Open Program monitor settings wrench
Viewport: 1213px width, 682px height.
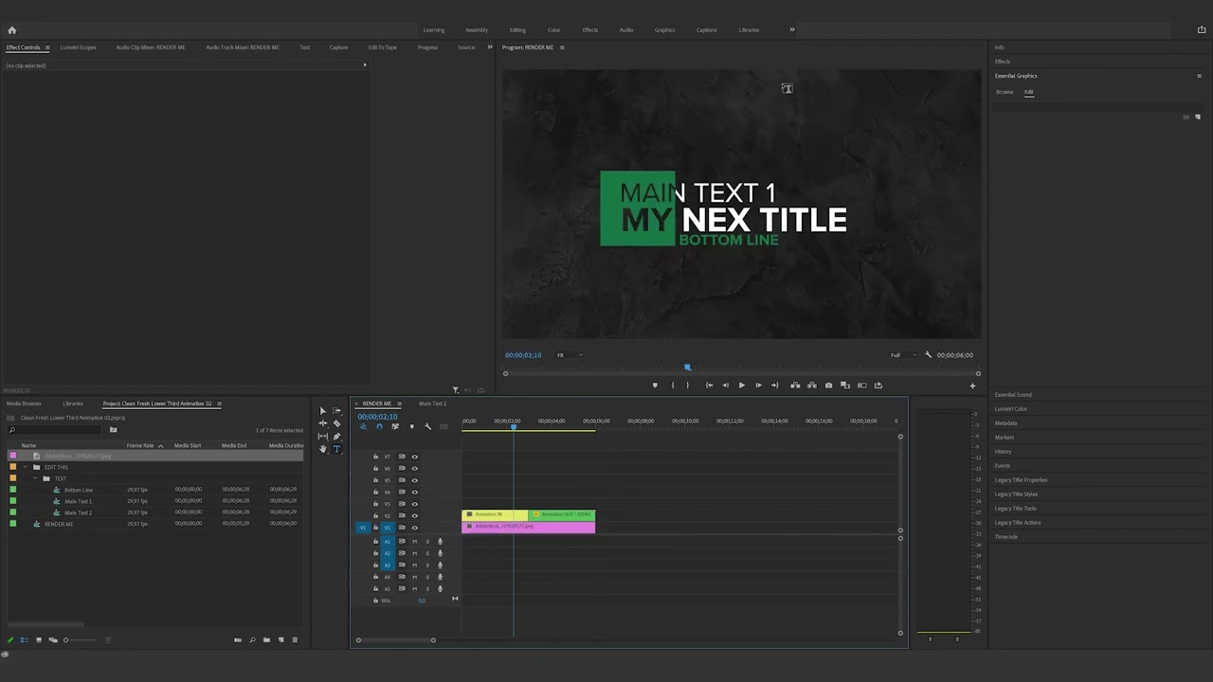click(928, 355)
